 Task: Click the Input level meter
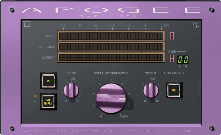(111, 36)
